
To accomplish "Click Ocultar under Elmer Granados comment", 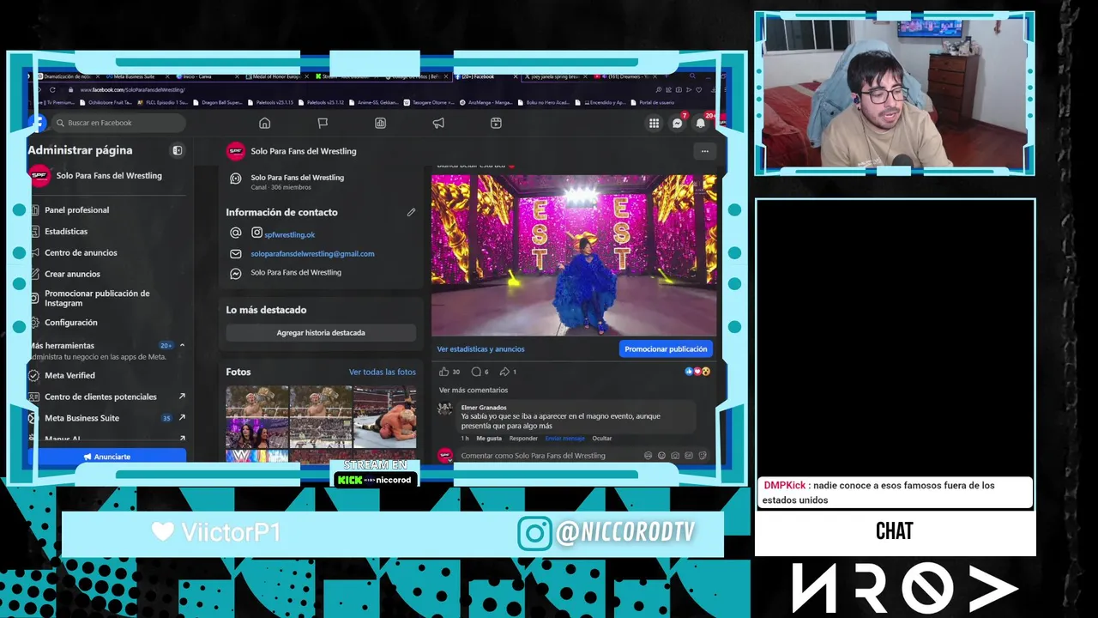I will [x=602, y=438].
